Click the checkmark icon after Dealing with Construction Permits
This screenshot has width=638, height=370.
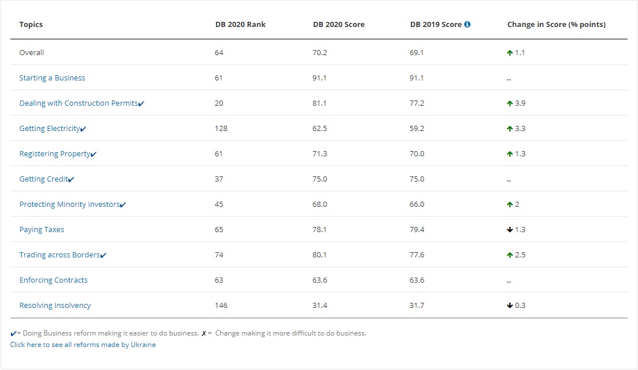point(141,104)
